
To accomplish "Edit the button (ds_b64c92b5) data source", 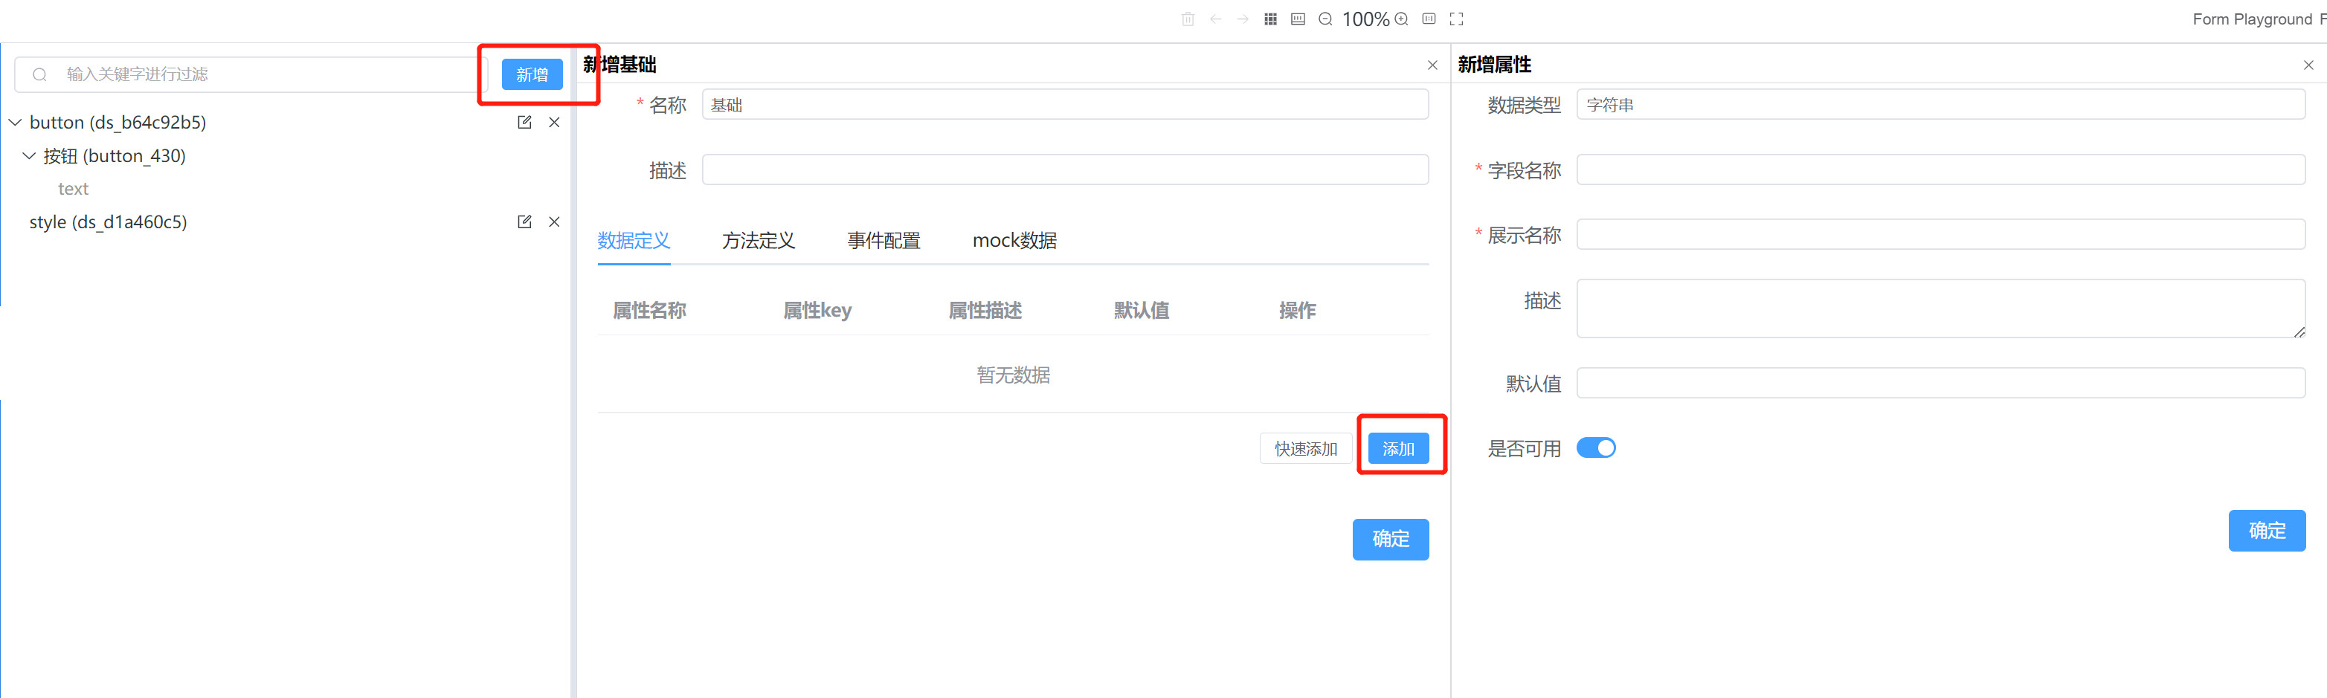I will tap(524, 122).
